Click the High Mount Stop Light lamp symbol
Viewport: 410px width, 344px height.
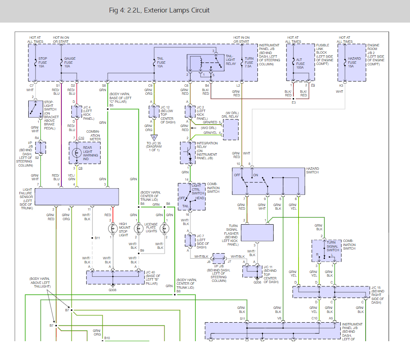click(113, 229)
